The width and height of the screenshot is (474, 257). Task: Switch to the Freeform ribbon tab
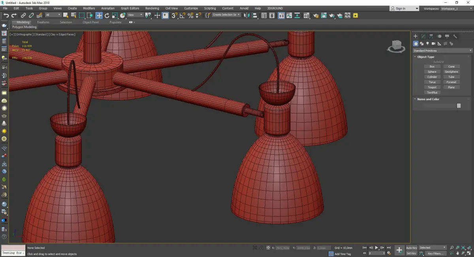pos(43,22)
